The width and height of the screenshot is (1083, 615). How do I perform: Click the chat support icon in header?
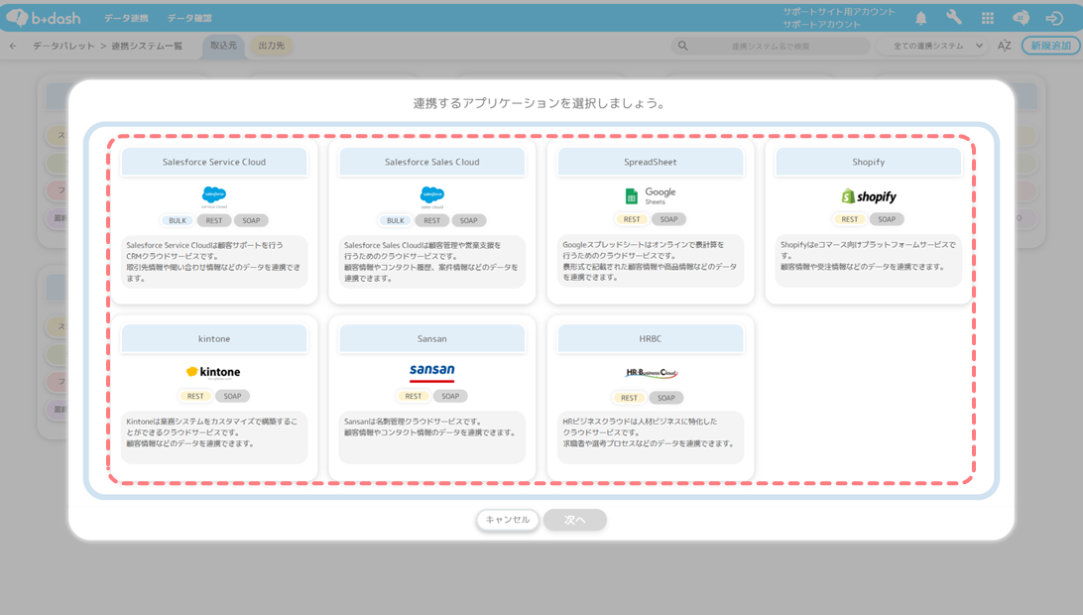tap(1021, 18)
